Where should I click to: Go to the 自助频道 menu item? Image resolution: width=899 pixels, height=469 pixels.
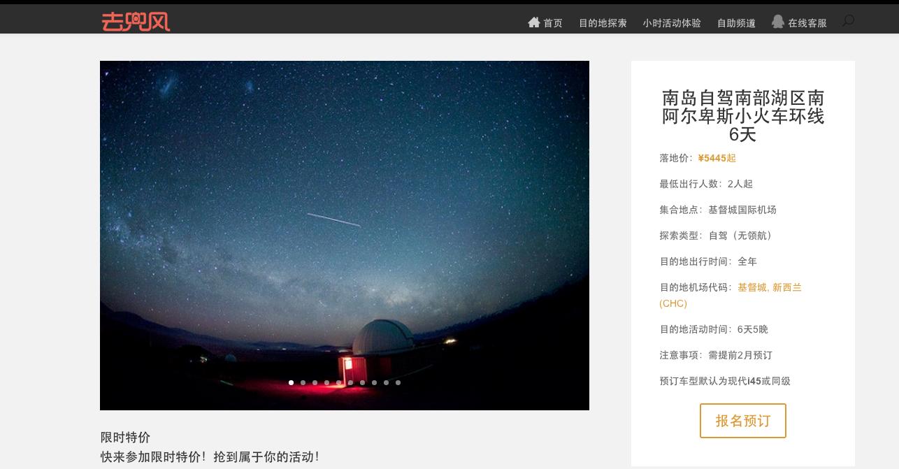coord(736,23)
